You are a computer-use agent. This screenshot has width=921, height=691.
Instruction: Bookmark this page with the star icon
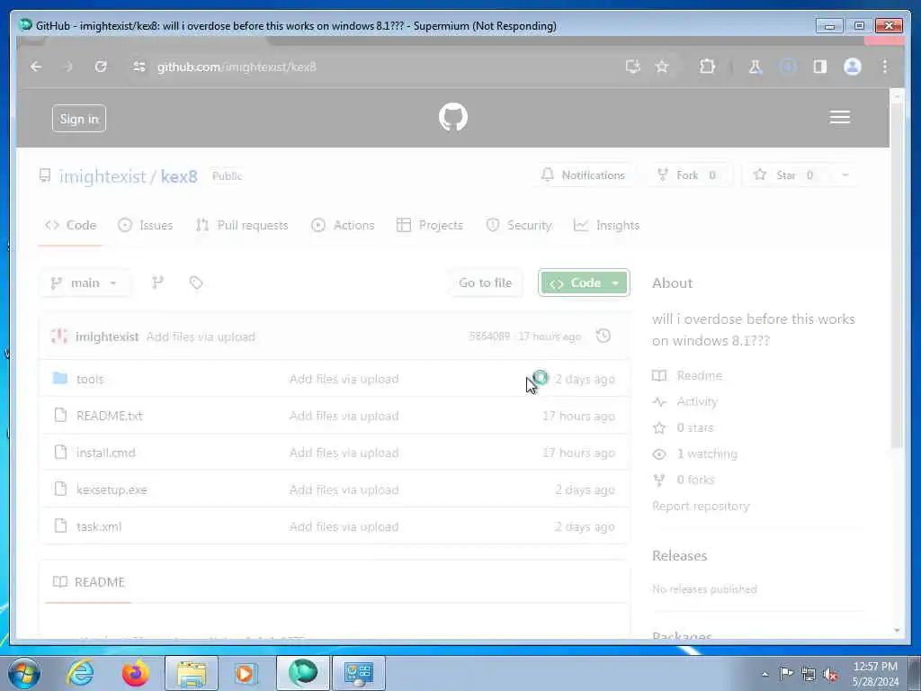coord(662,67)
